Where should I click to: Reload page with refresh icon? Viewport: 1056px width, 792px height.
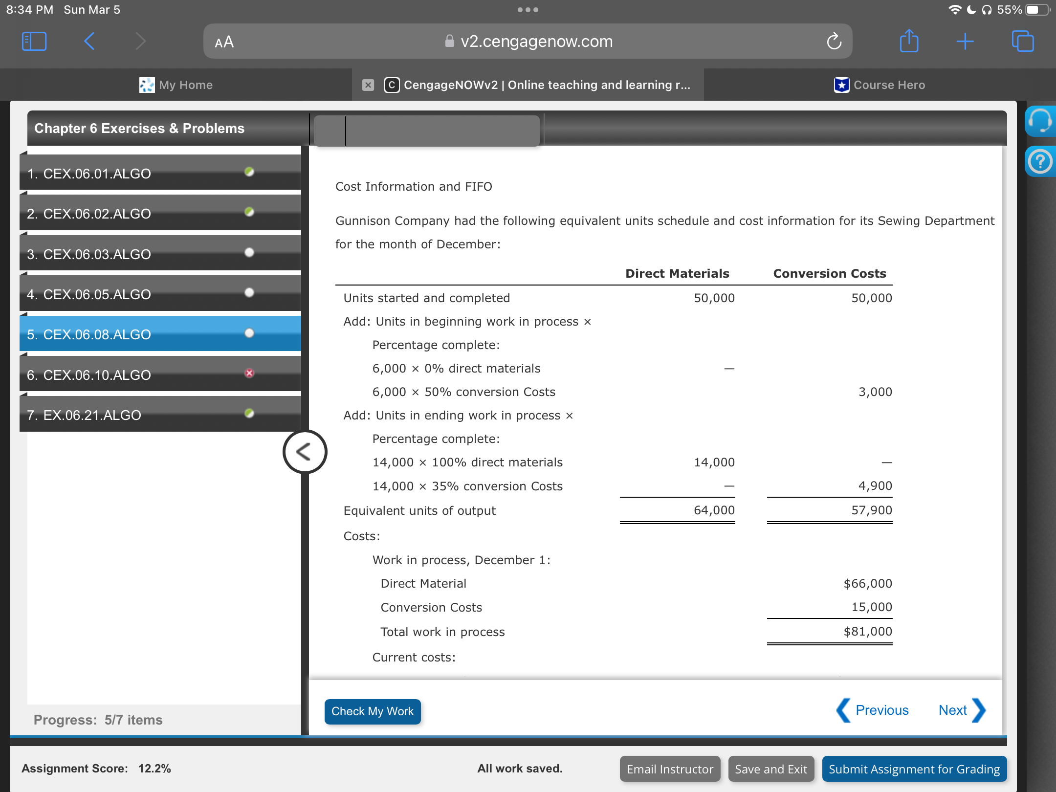pyautogui.click(x=834, y=42)
